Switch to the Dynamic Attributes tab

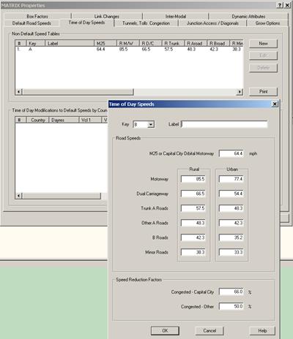[x=248, y=16]
